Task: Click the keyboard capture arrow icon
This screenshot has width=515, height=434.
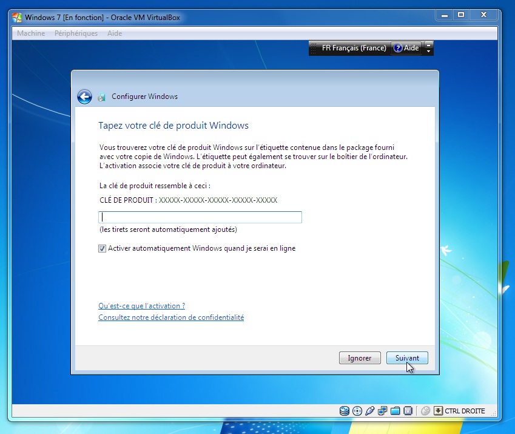Action: (x=439, y=411)
